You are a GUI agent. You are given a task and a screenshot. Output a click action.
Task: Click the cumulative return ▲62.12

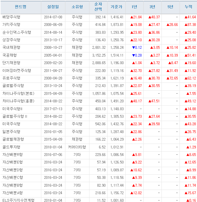tap(190, 78)
